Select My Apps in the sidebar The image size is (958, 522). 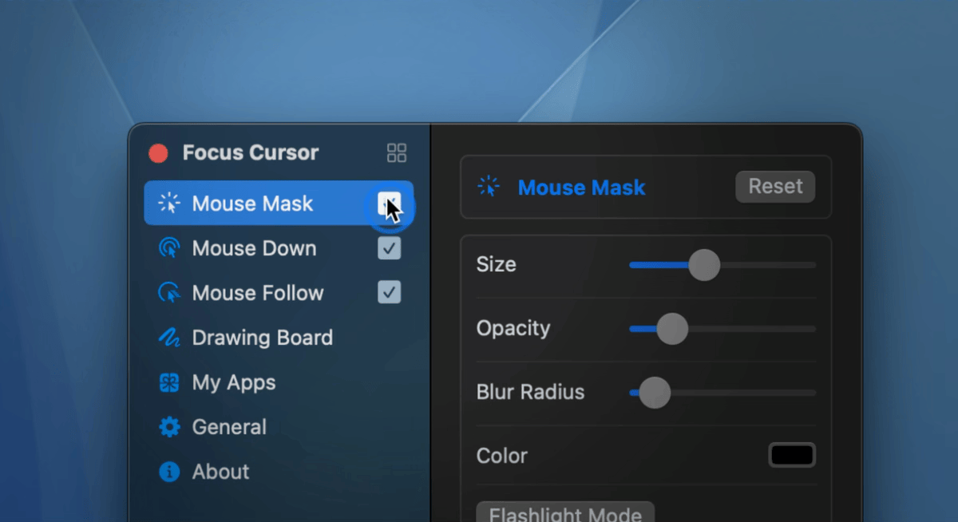(233, 382)
